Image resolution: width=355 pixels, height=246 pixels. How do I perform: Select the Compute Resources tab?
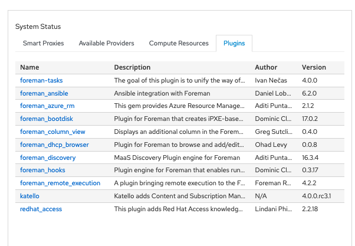[179, 43]
